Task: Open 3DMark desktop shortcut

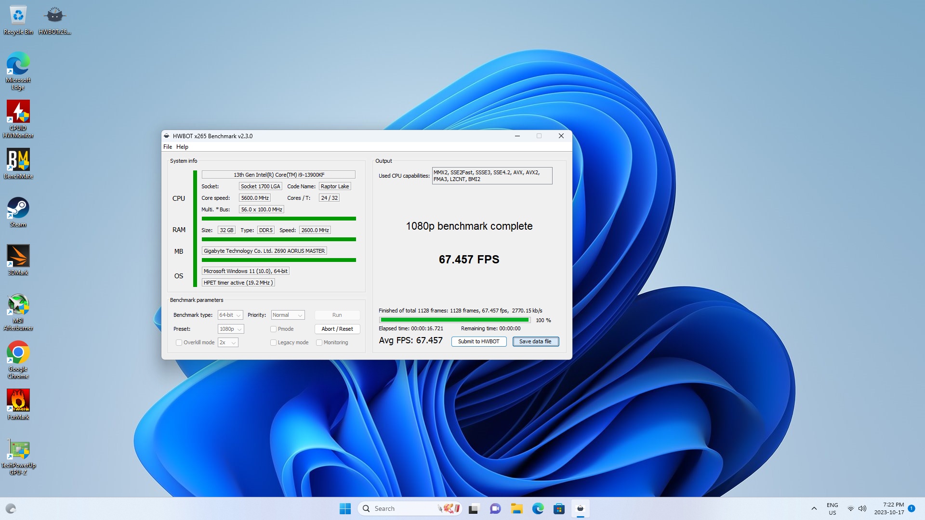Action: click(x=18, y=260)
